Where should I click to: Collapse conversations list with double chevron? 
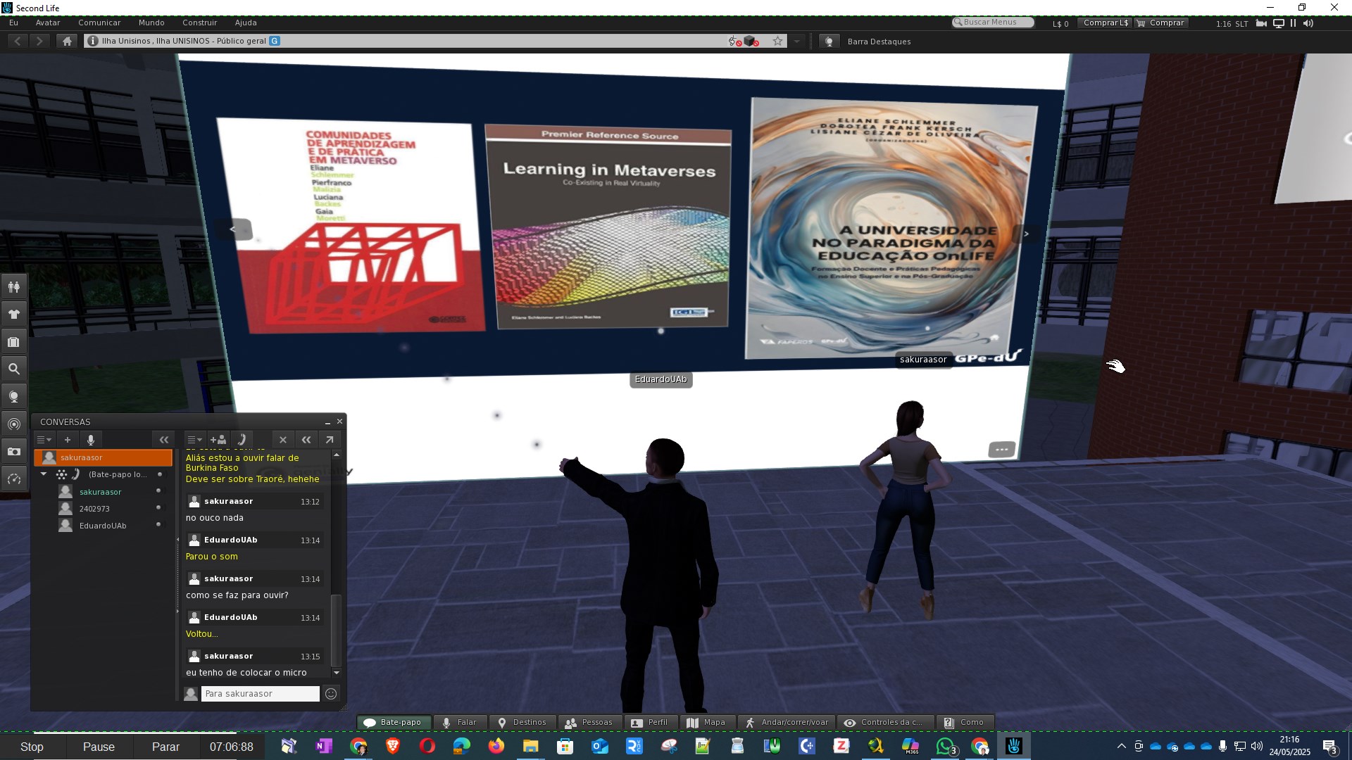pos(164,440)
